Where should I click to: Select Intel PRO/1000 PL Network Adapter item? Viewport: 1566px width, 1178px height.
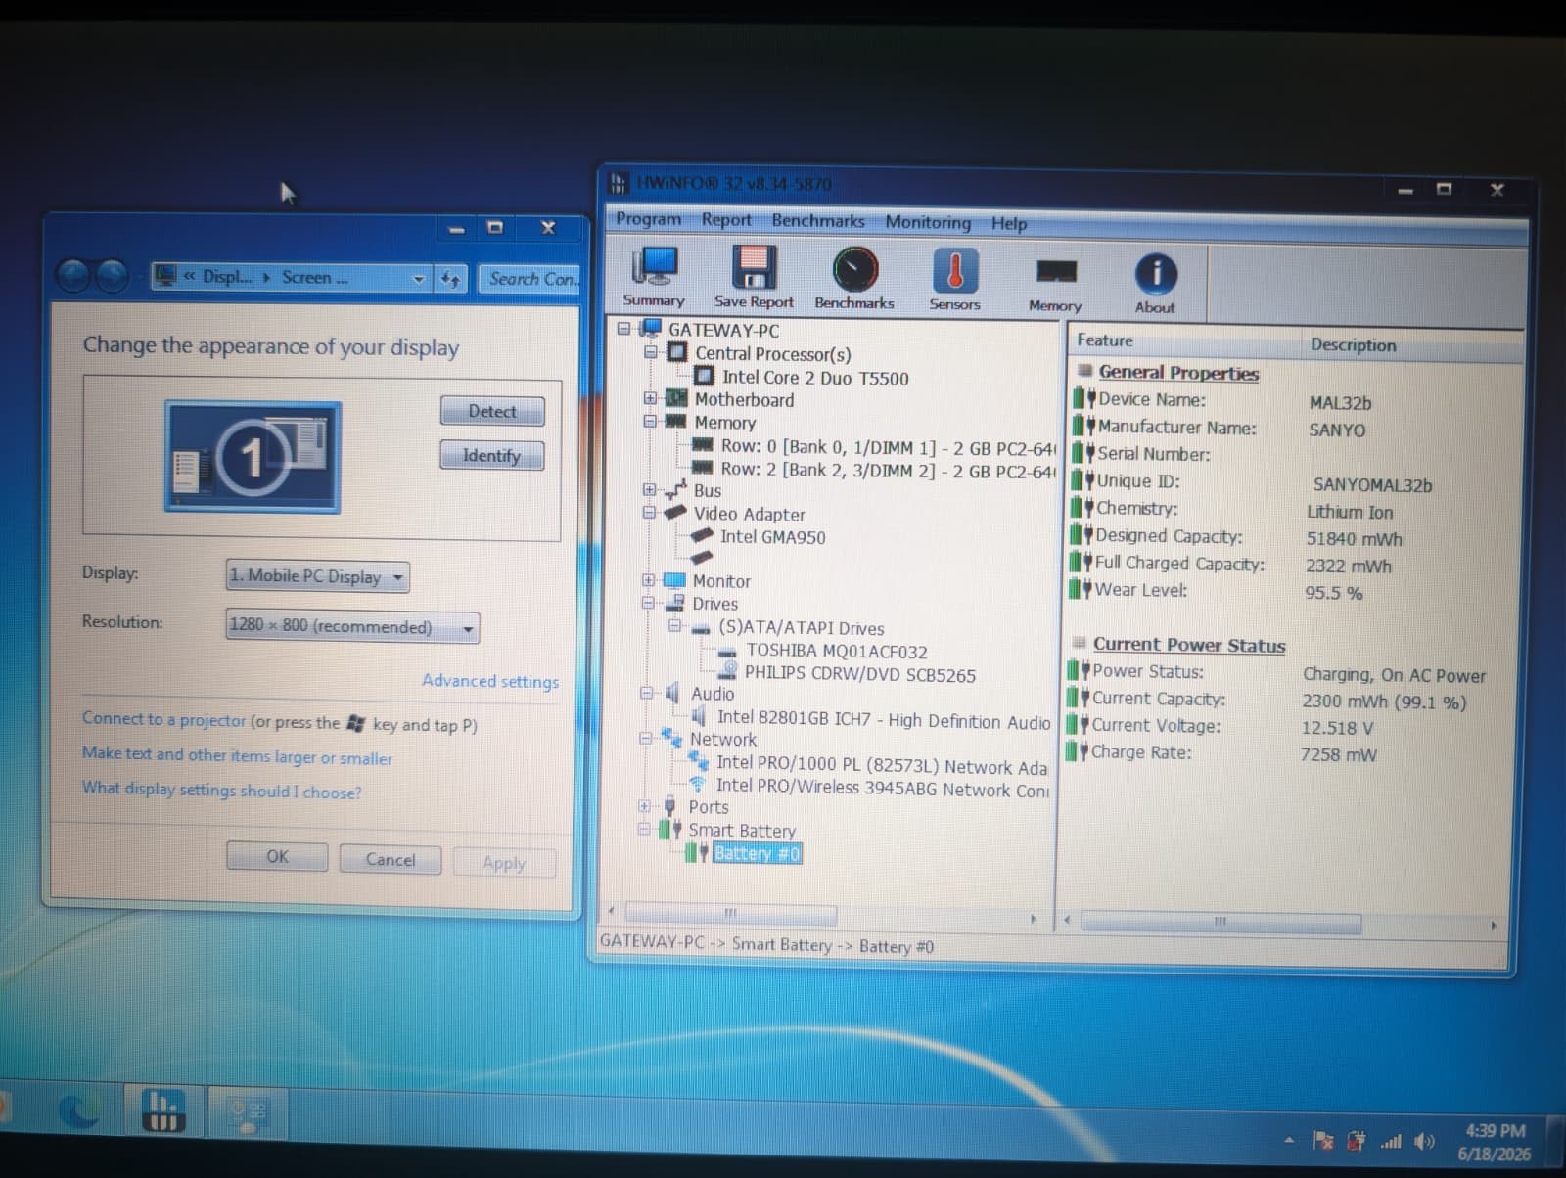[882, 765]
